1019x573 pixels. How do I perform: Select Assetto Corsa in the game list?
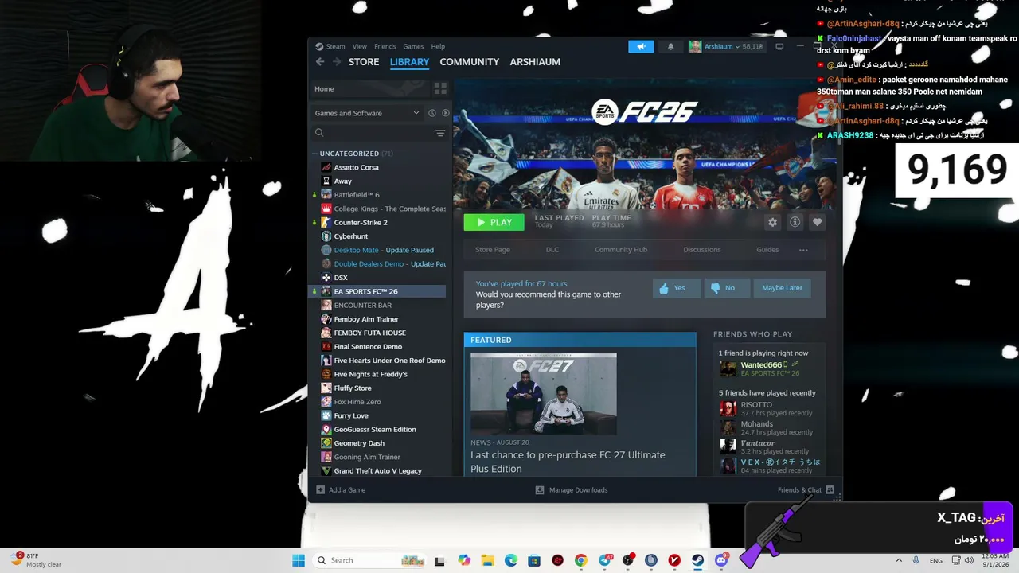[x=379, y=167]
